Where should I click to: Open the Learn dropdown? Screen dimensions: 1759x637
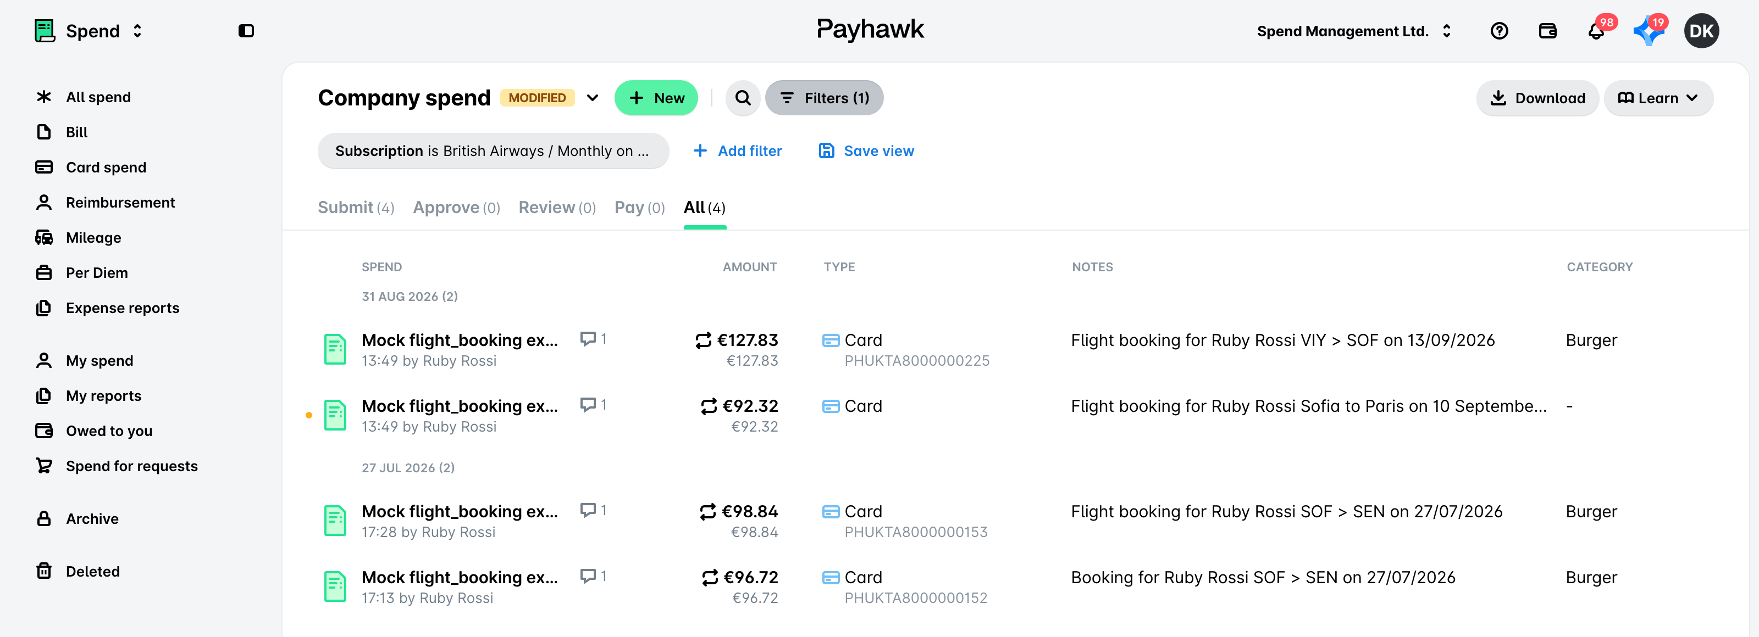click(1657, 98)
